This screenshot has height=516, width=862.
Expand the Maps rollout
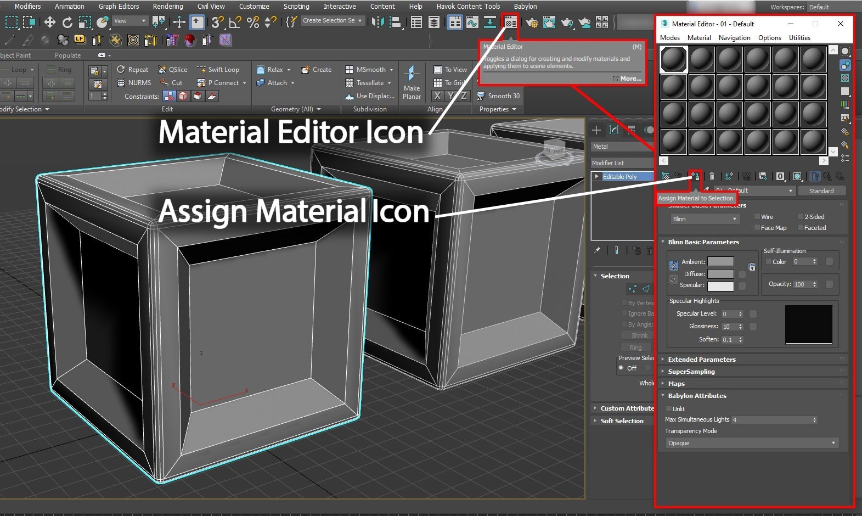tap(676, 384)
